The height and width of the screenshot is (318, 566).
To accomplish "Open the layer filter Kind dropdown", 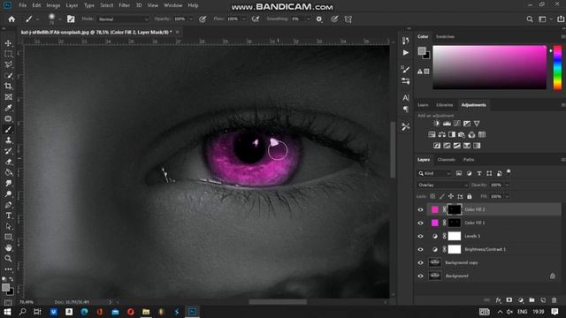I will pyautogui.click(x=434, y=173).
